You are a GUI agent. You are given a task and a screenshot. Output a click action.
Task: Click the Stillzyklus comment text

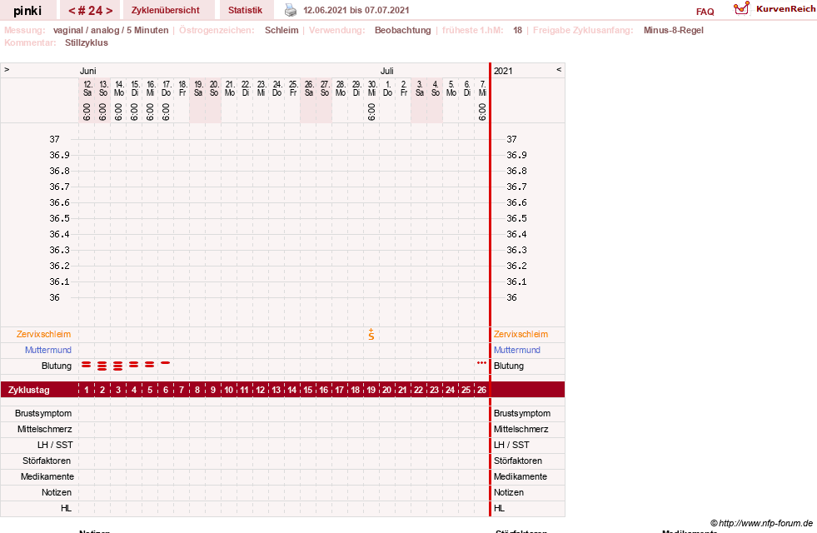coord(87,42)
